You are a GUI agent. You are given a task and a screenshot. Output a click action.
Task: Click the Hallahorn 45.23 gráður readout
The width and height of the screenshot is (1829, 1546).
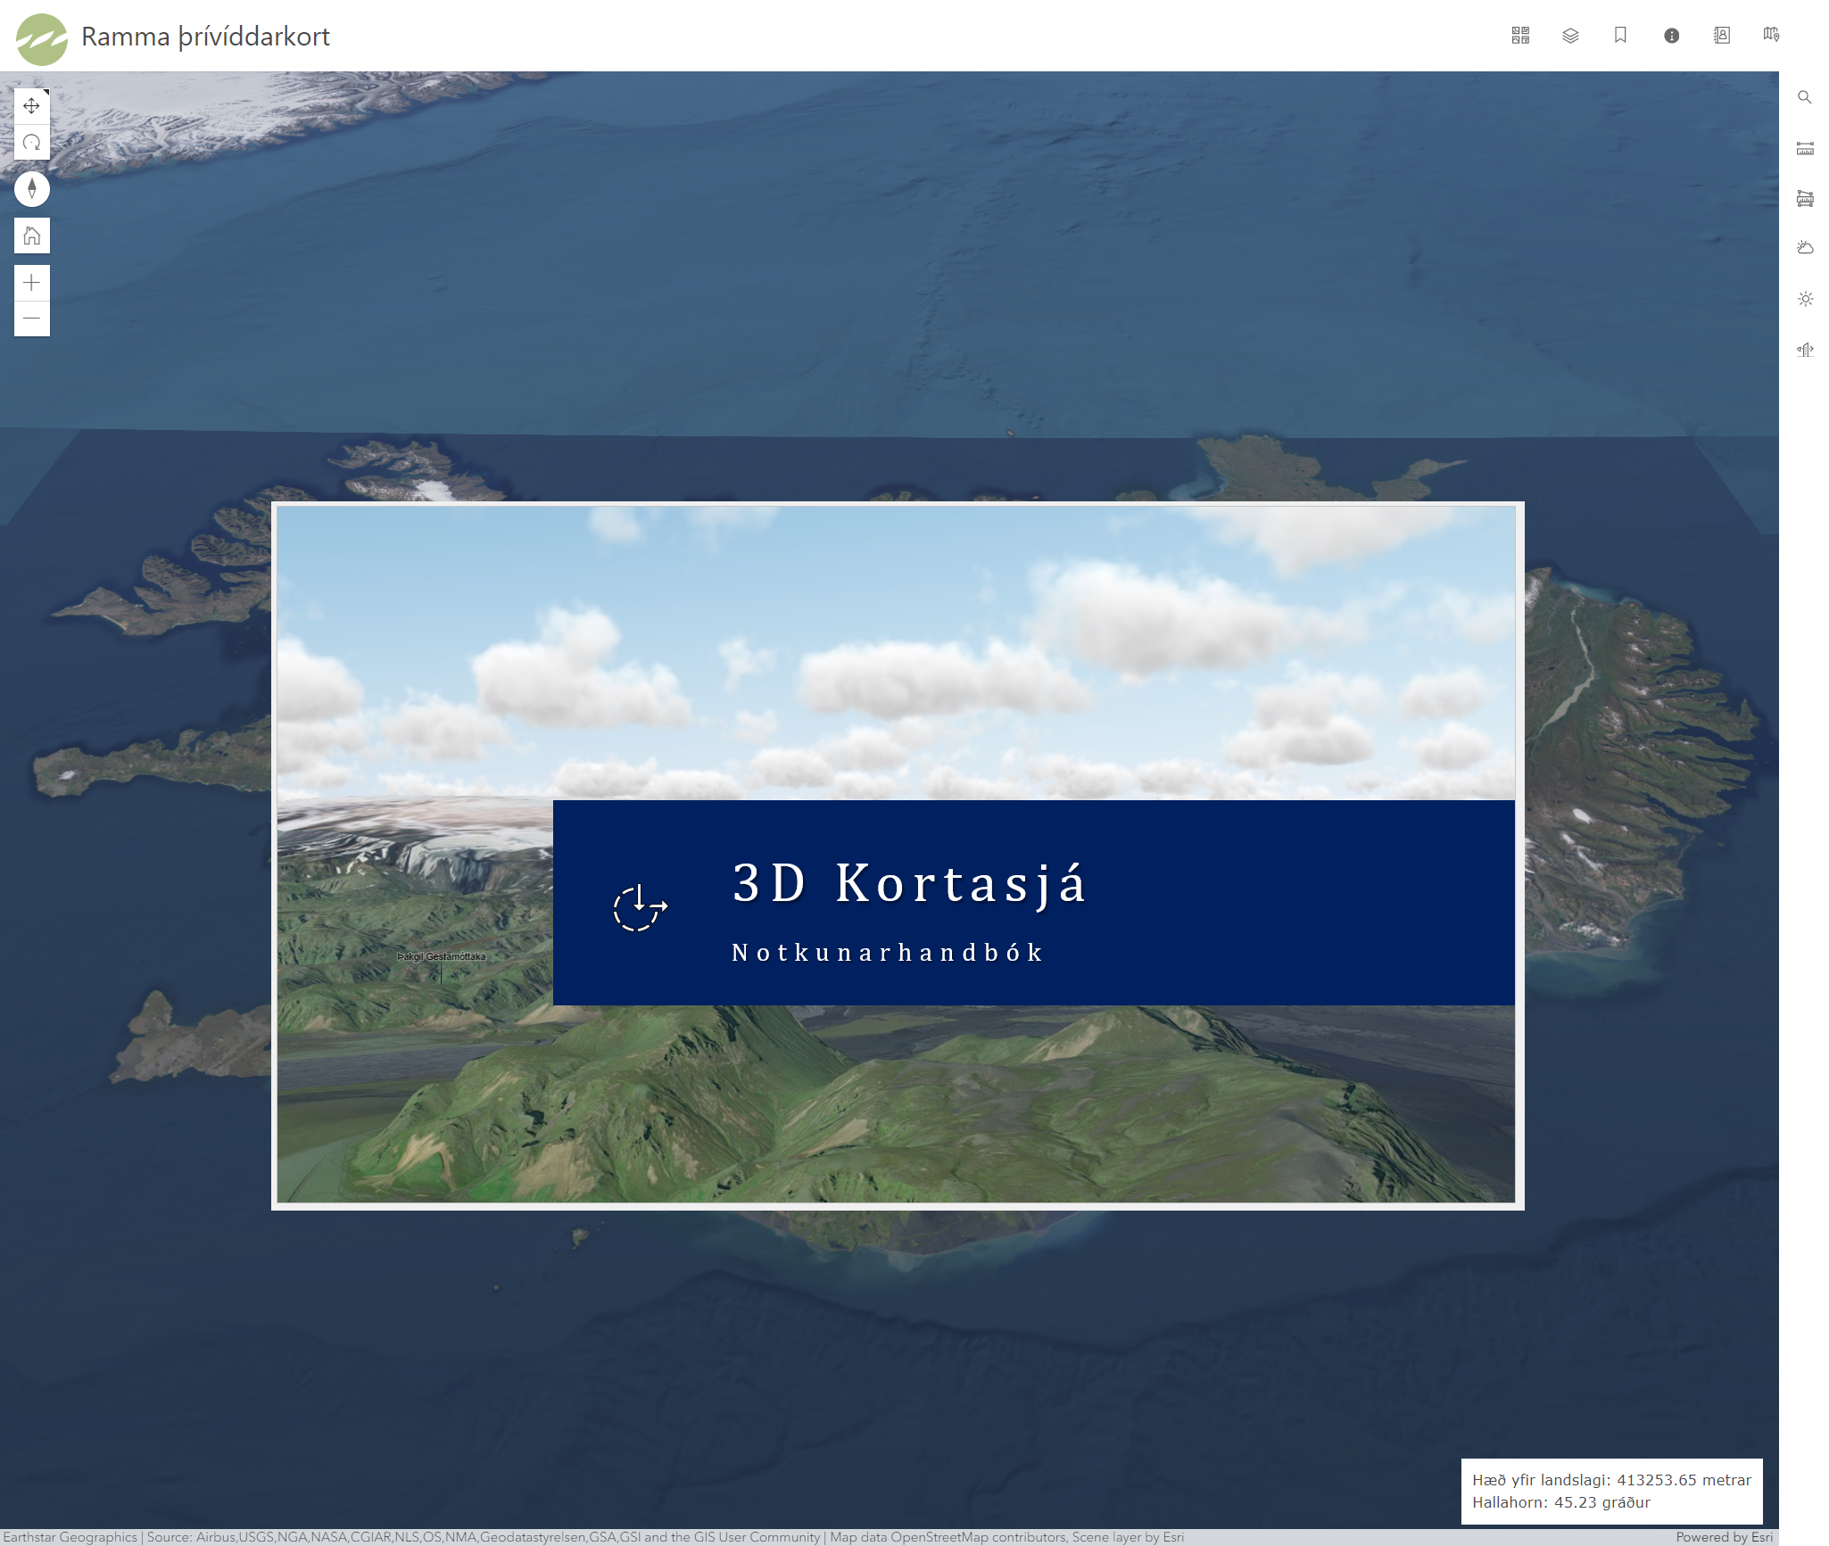[1561, 1502]
